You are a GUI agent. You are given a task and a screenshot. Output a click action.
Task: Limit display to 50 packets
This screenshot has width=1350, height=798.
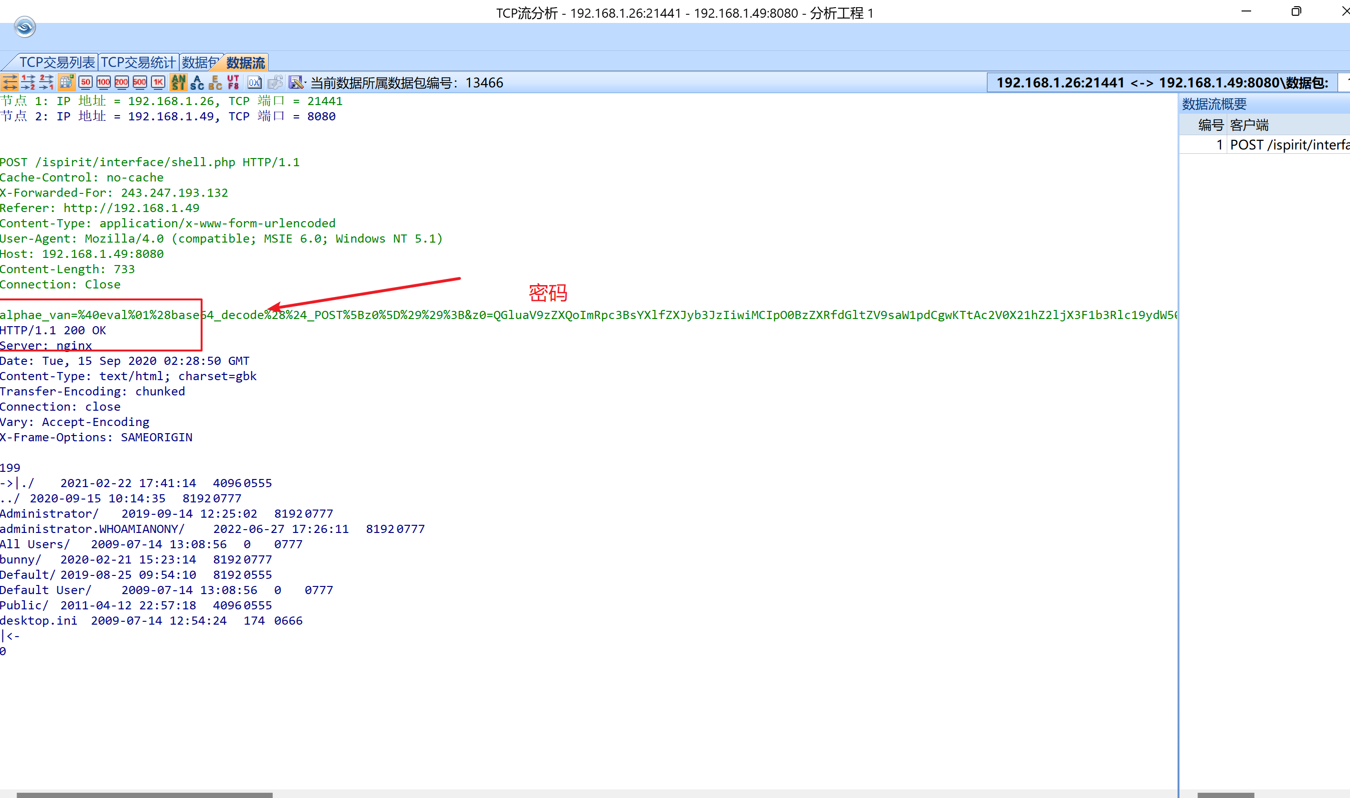pyautogui.click(x=85, y=82)
